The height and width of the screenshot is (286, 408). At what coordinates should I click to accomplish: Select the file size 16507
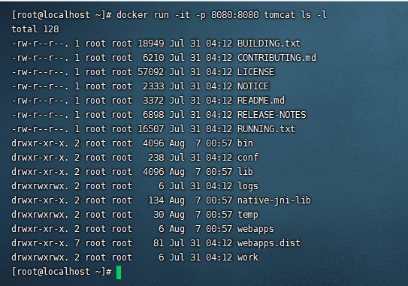point(151,129)
